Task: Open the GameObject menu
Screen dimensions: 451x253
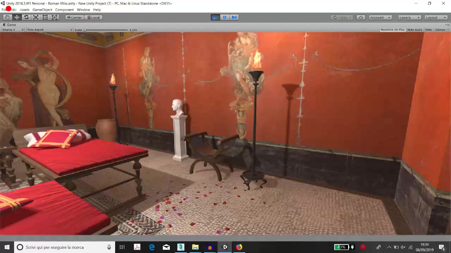Action: point(42,9)
